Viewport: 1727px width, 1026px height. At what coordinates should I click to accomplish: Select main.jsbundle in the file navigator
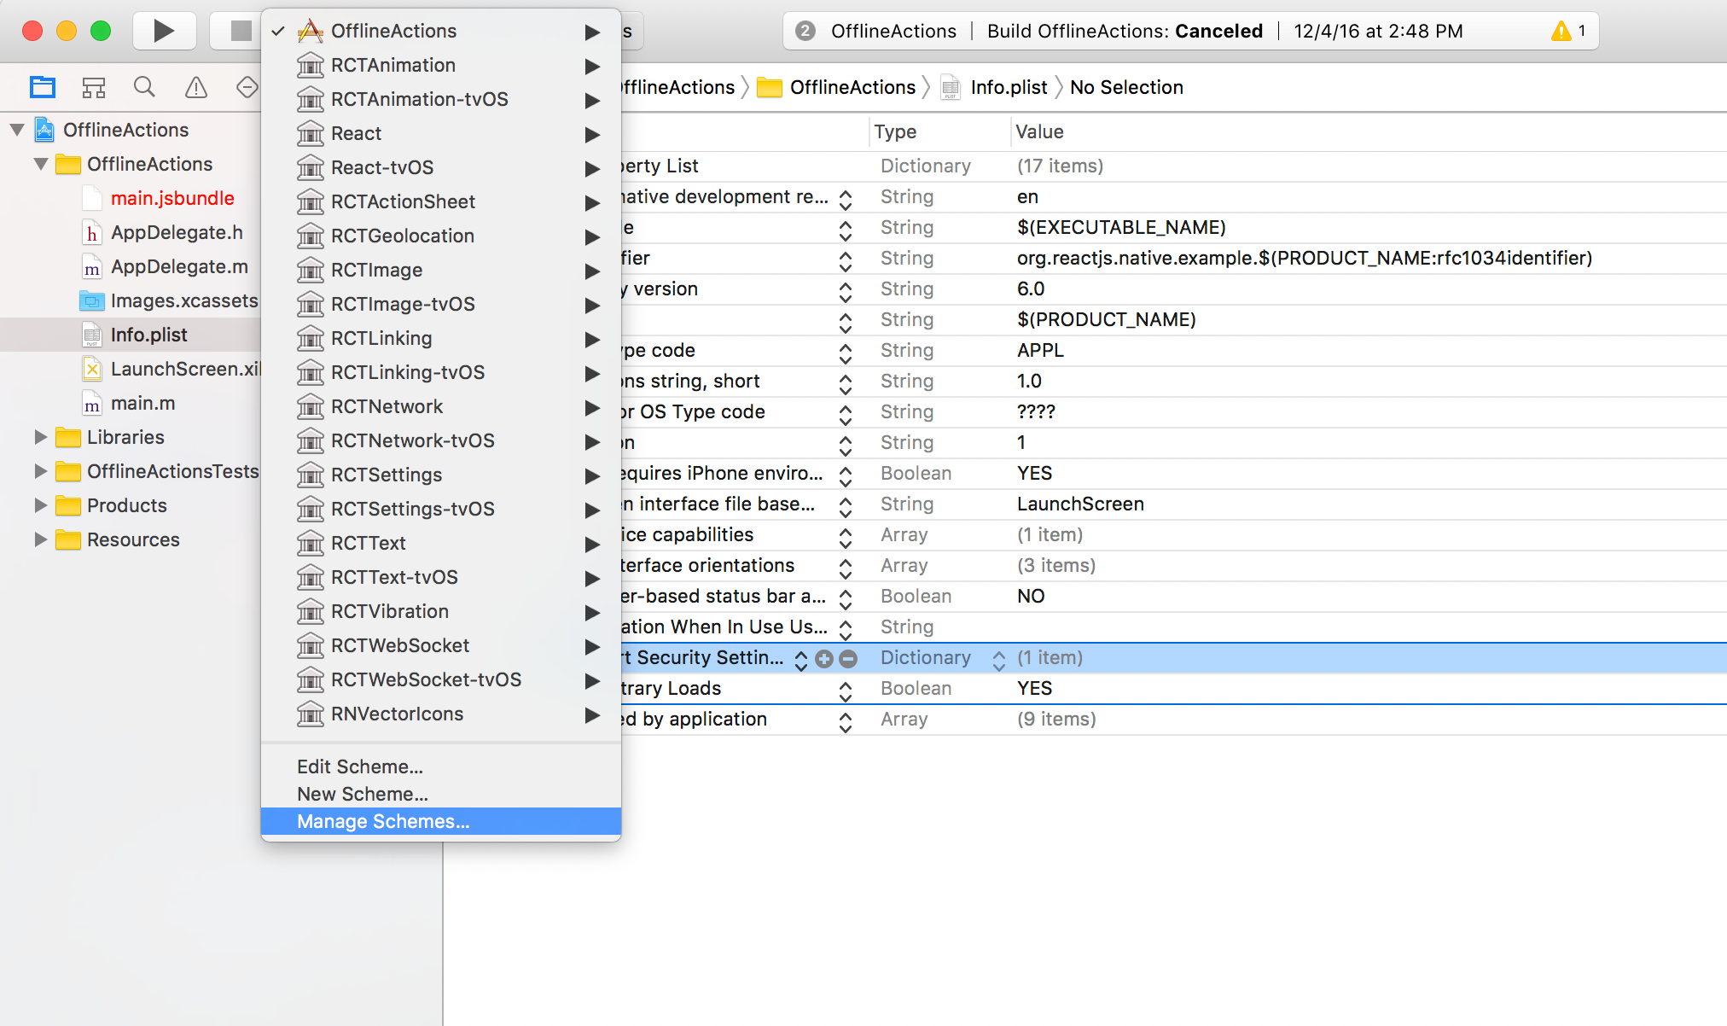172,197
